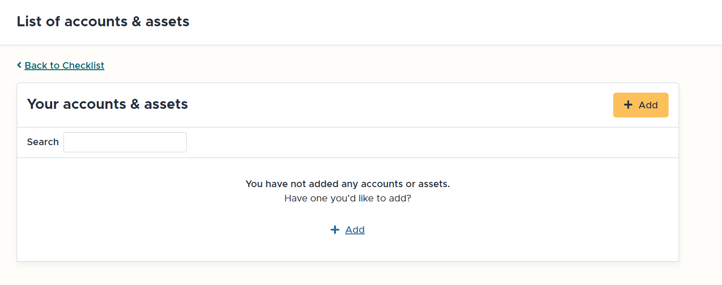Focus the Search input field
The image size is (722, 285).
(125, 142)
